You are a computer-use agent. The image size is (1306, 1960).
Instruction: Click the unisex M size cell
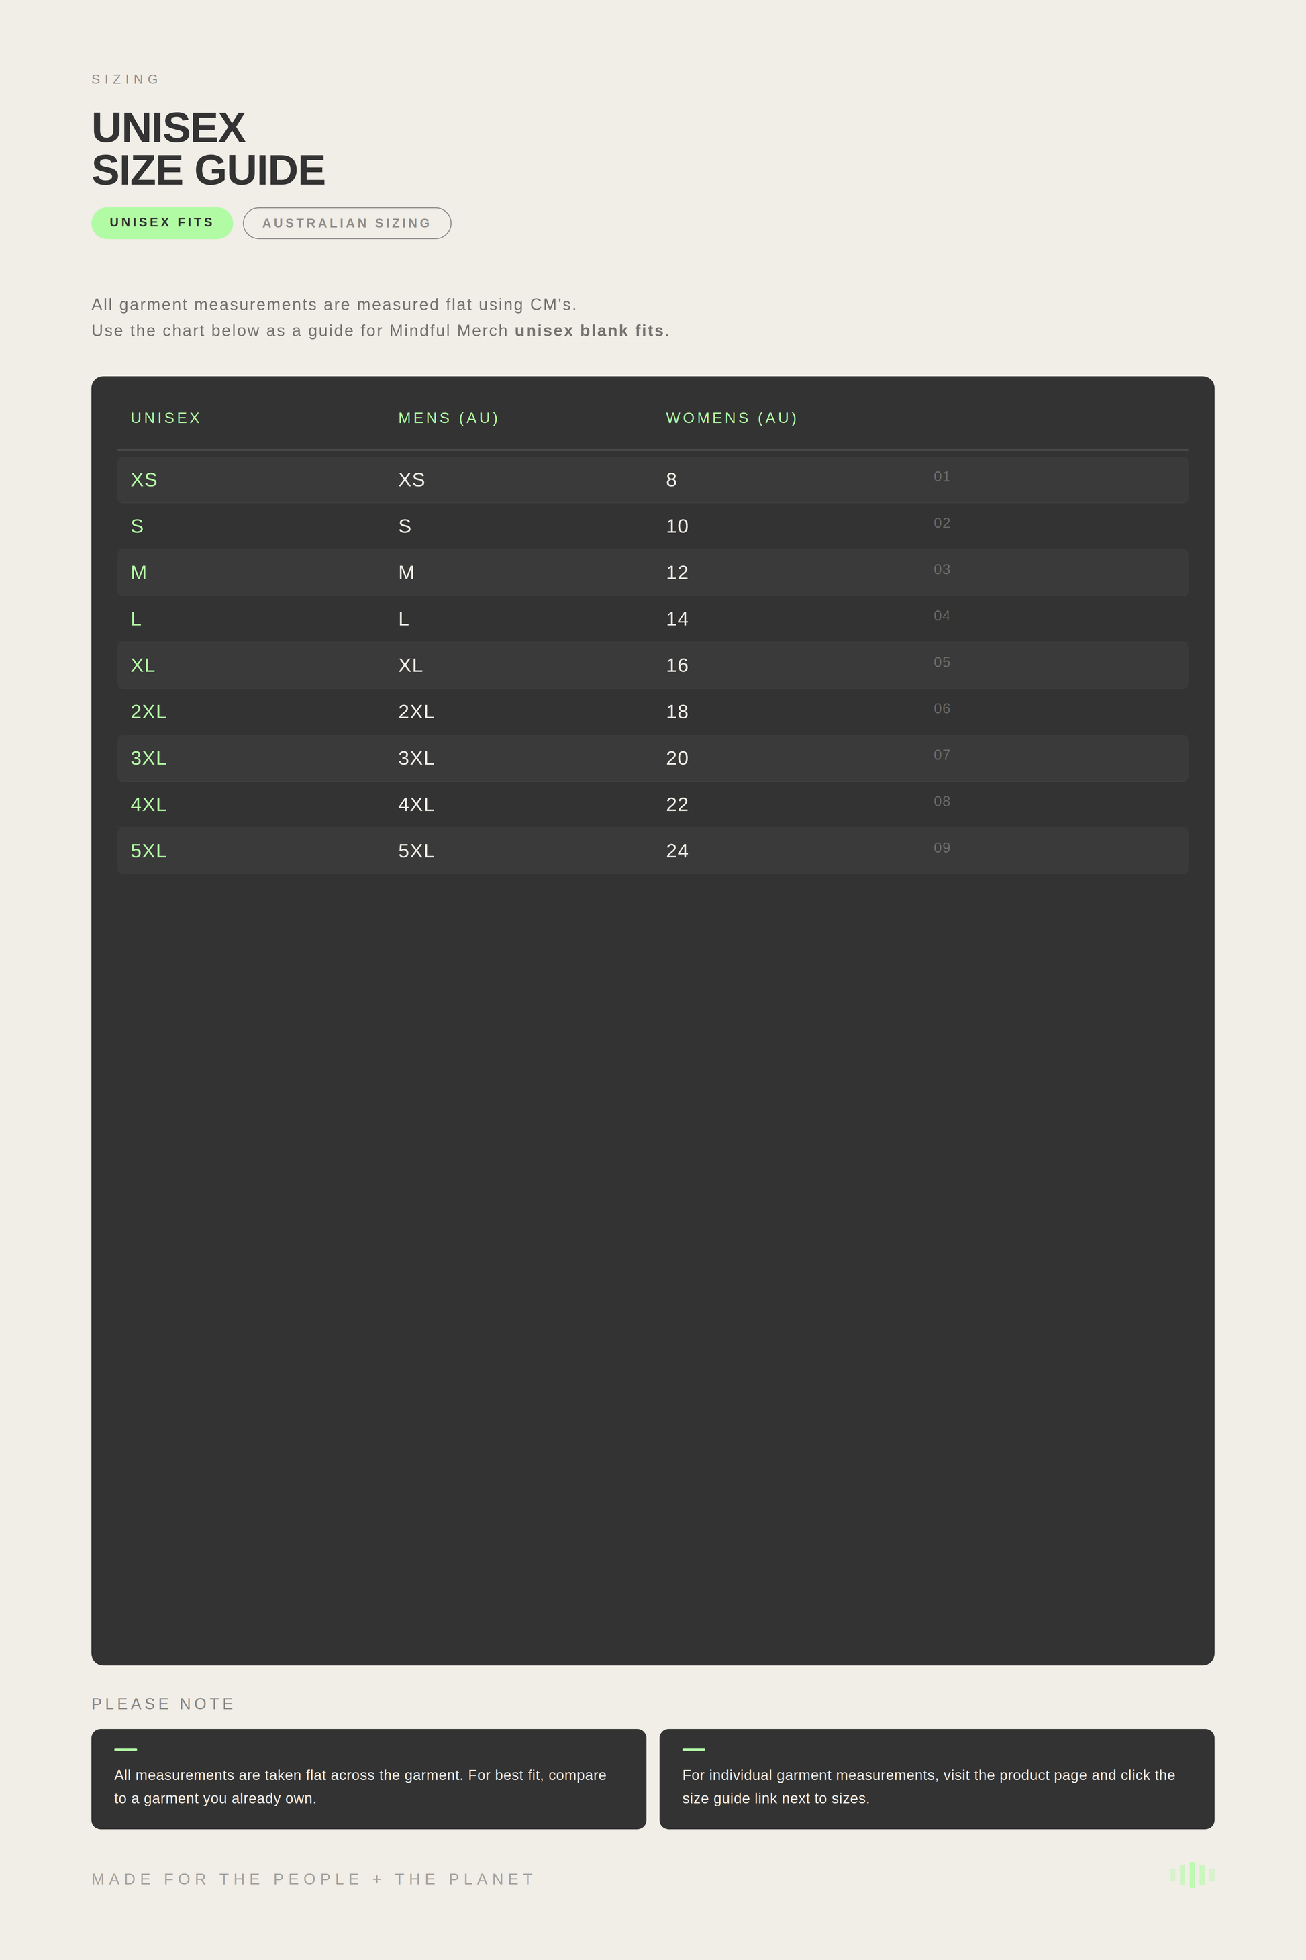coord(139,573)
